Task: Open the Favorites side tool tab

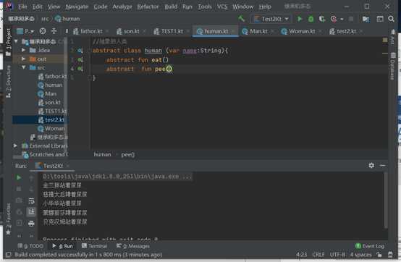Action: pyautogui.click(x=8, y=219)
